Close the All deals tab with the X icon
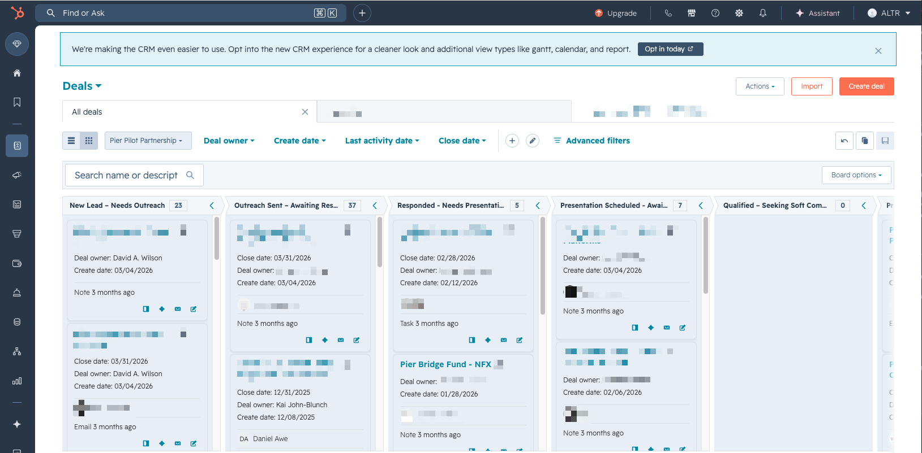Image resolution: width=922 pixels, height=453 pixels. (305, 112)
